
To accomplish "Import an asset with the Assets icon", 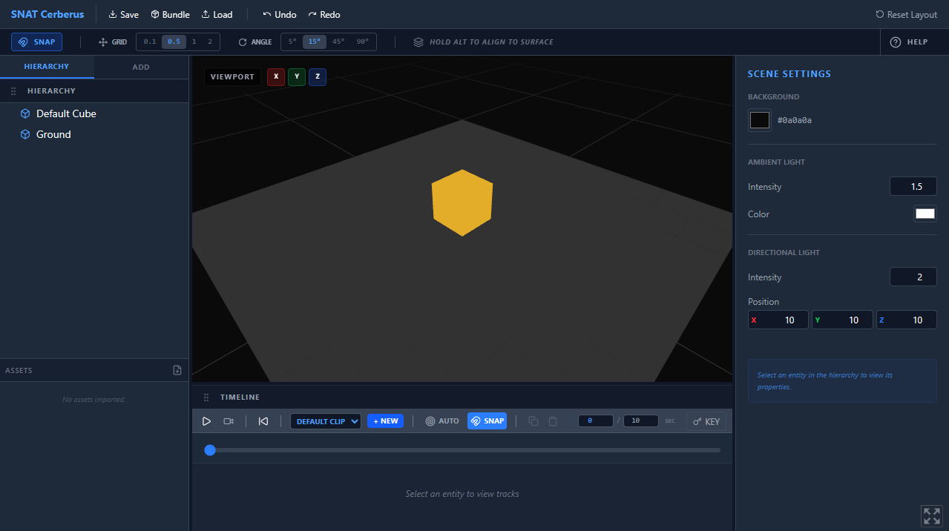I will click(177, 370).
